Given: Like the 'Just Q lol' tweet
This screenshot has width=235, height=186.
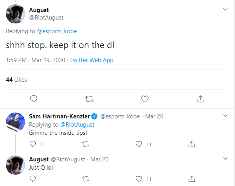Looking at the screenshot, I should (138, 179).
